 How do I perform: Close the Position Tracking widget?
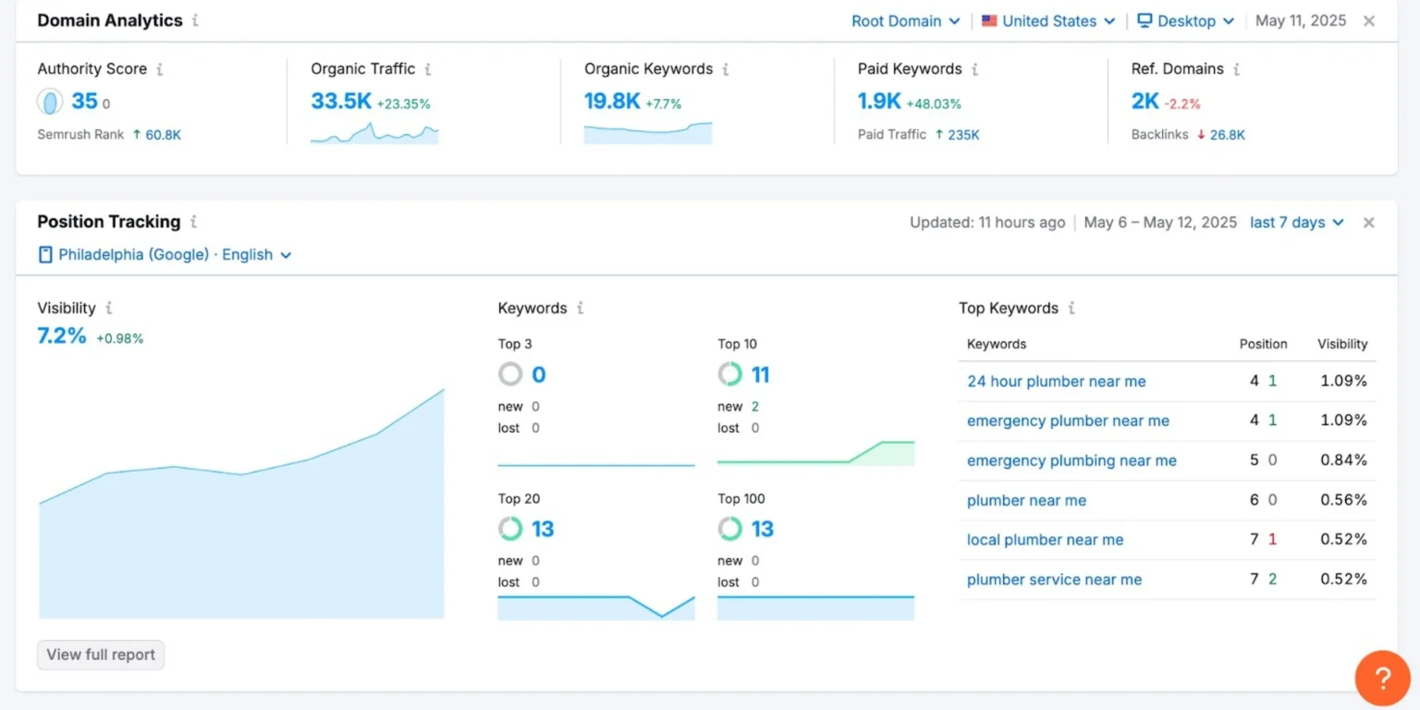[x=1368, y=223]
